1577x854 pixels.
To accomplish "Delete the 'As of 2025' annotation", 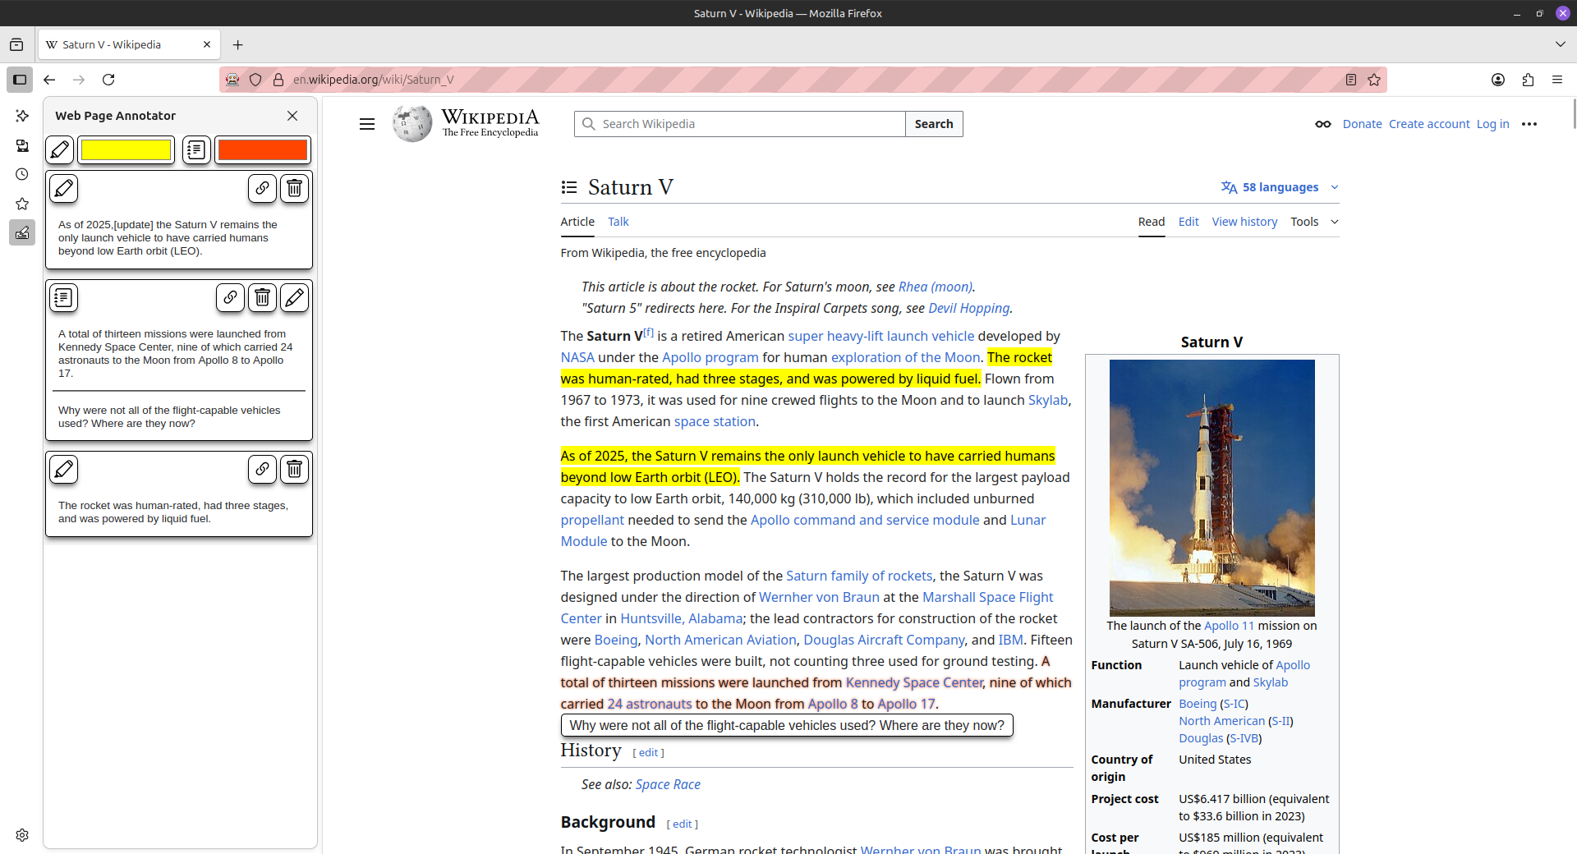I will click(x=294, y=189).
